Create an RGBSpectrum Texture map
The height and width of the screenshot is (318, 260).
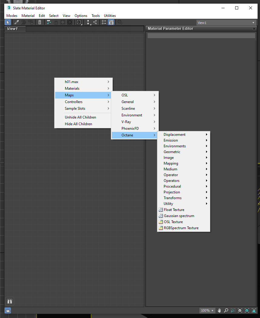pos(184,228)
